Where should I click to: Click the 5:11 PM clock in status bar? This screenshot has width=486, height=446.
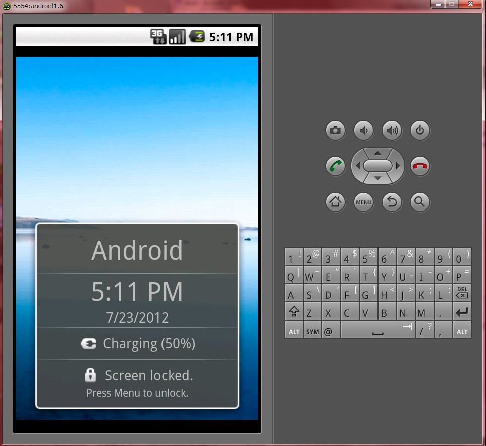(x=231, y=37)
